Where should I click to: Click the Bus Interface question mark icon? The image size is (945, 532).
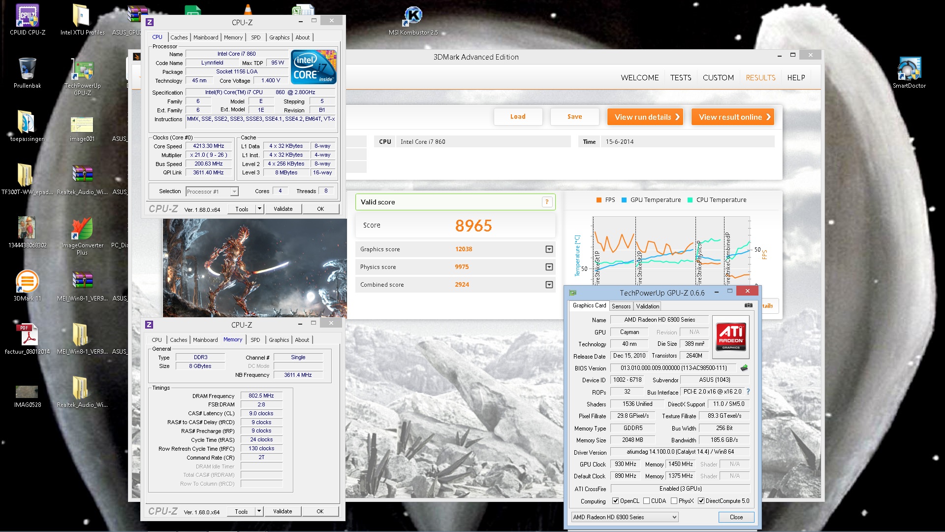pyautogui.click(x=748, y=392)
